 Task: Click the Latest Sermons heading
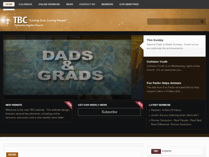coord(160,105)
